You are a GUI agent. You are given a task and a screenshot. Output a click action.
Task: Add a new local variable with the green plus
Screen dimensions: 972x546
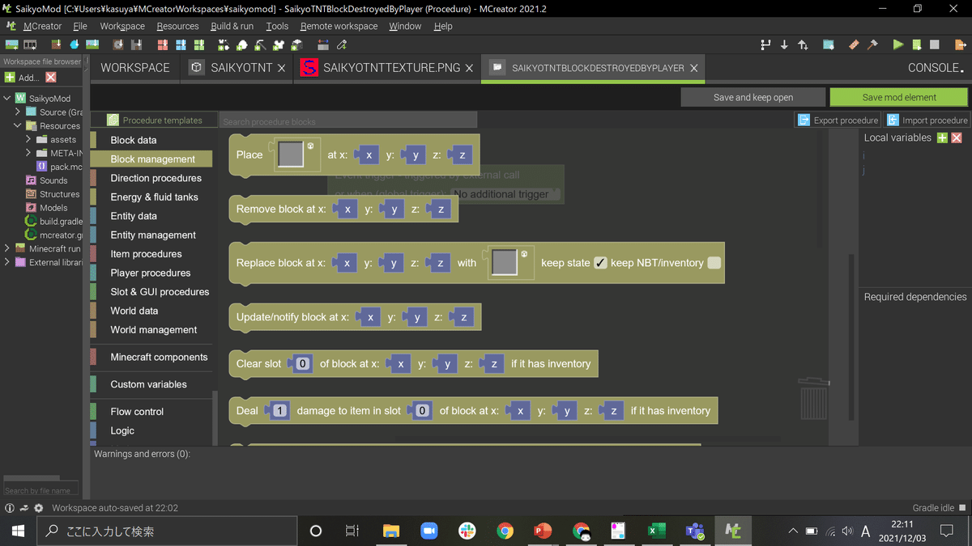click(x=940, y=138)
